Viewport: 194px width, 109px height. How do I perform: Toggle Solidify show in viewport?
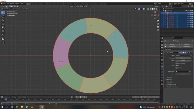183,52
